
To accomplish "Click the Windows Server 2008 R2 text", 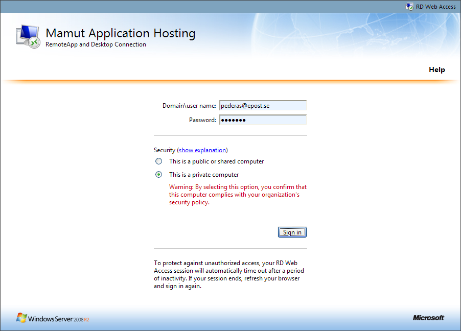I will pyautogui.click(x=58, y=319).
